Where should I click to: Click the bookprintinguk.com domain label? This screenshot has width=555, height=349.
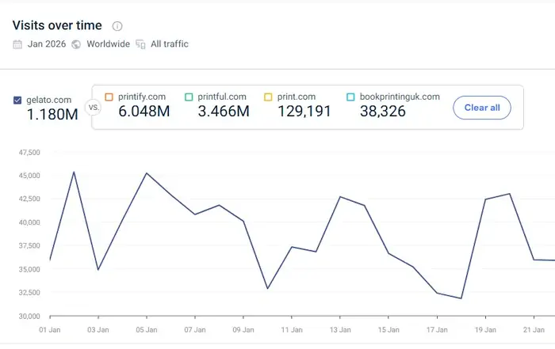(x=399, y=97)
